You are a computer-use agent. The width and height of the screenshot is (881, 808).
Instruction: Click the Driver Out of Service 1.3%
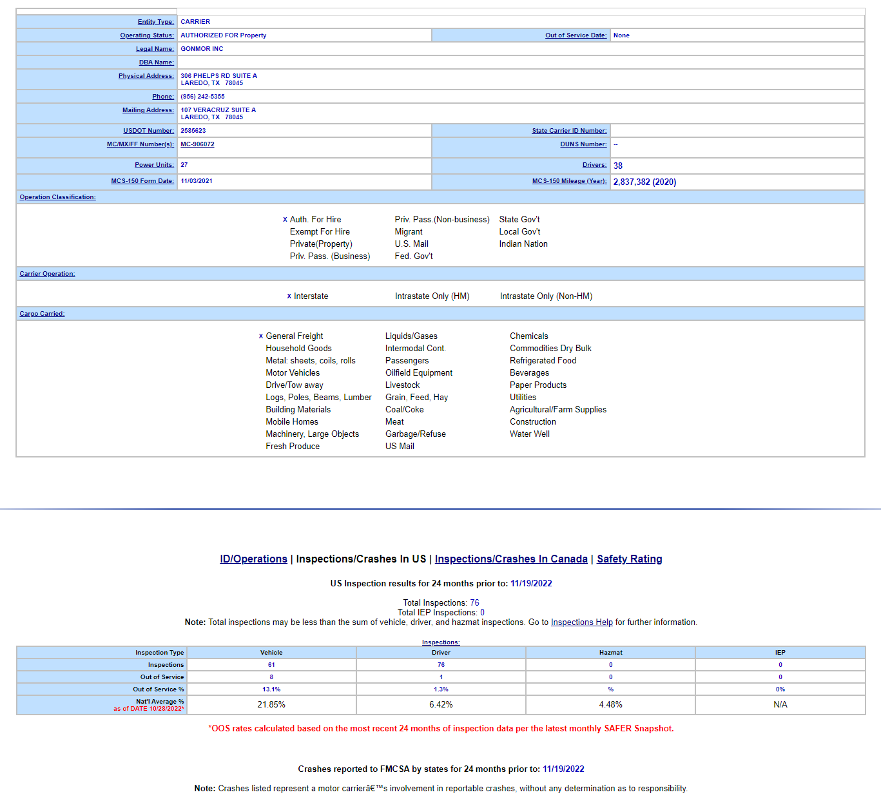pyautogui.click(x=441, y=689)
